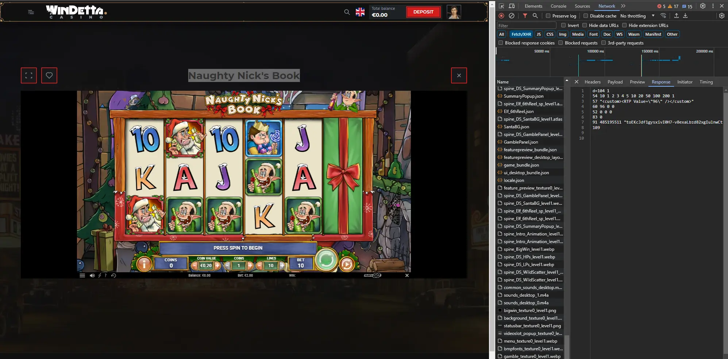Open the WinDetta hamburger menu

coord(31,12)
